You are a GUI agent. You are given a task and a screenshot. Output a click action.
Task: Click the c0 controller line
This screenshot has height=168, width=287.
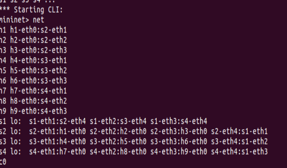tap(3, 162)
